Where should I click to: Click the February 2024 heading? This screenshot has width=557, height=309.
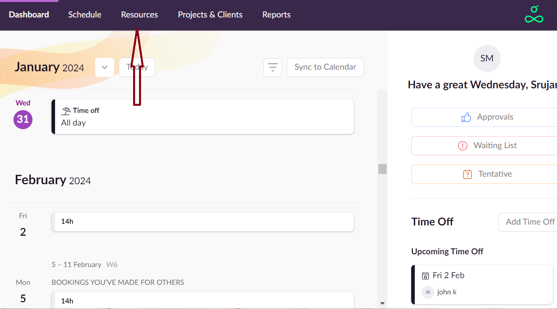click(x=53, y=180)
